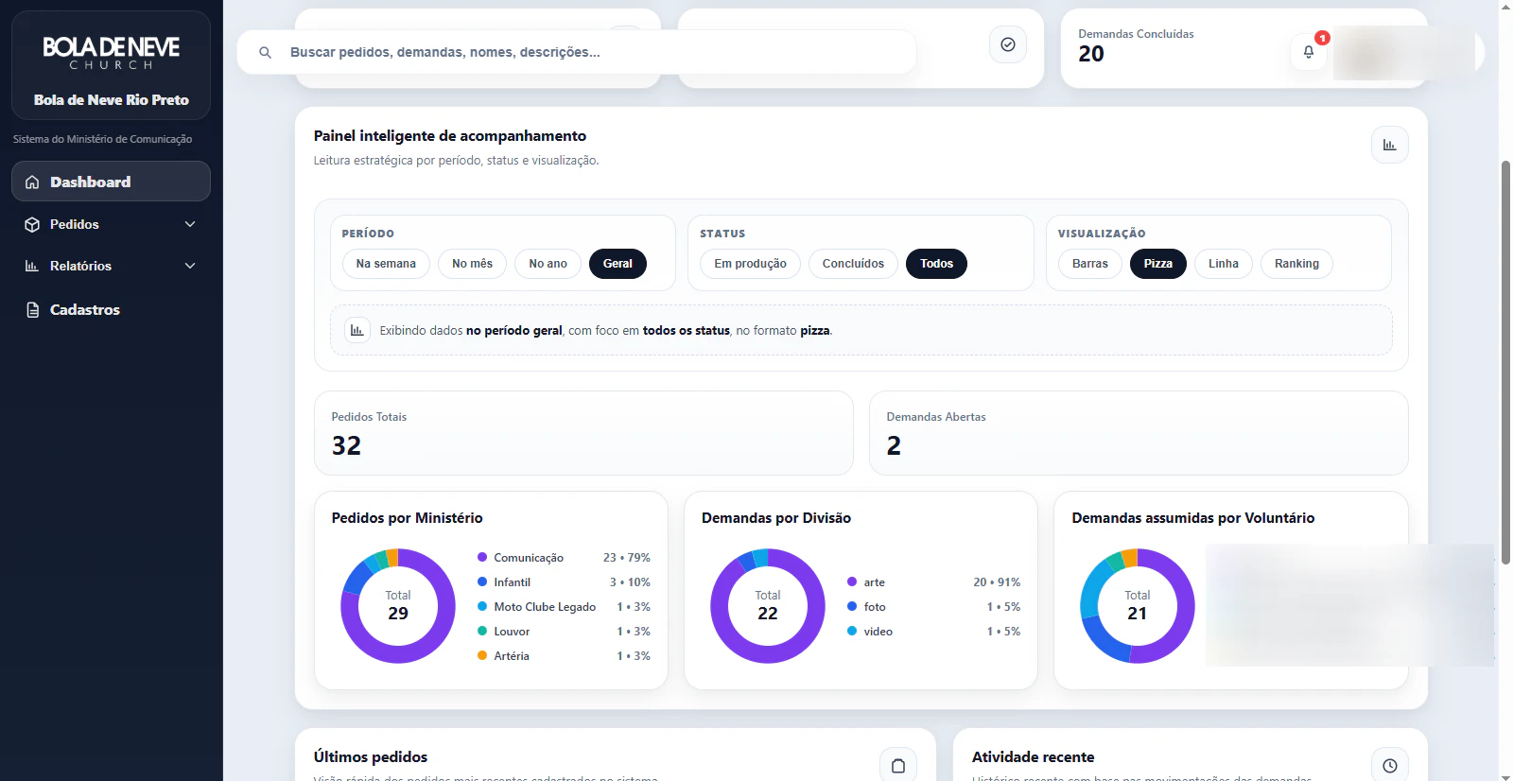1513x781 pixels.
Task: Click the Bola de Neve Church logo
Action: click(111, 54)
